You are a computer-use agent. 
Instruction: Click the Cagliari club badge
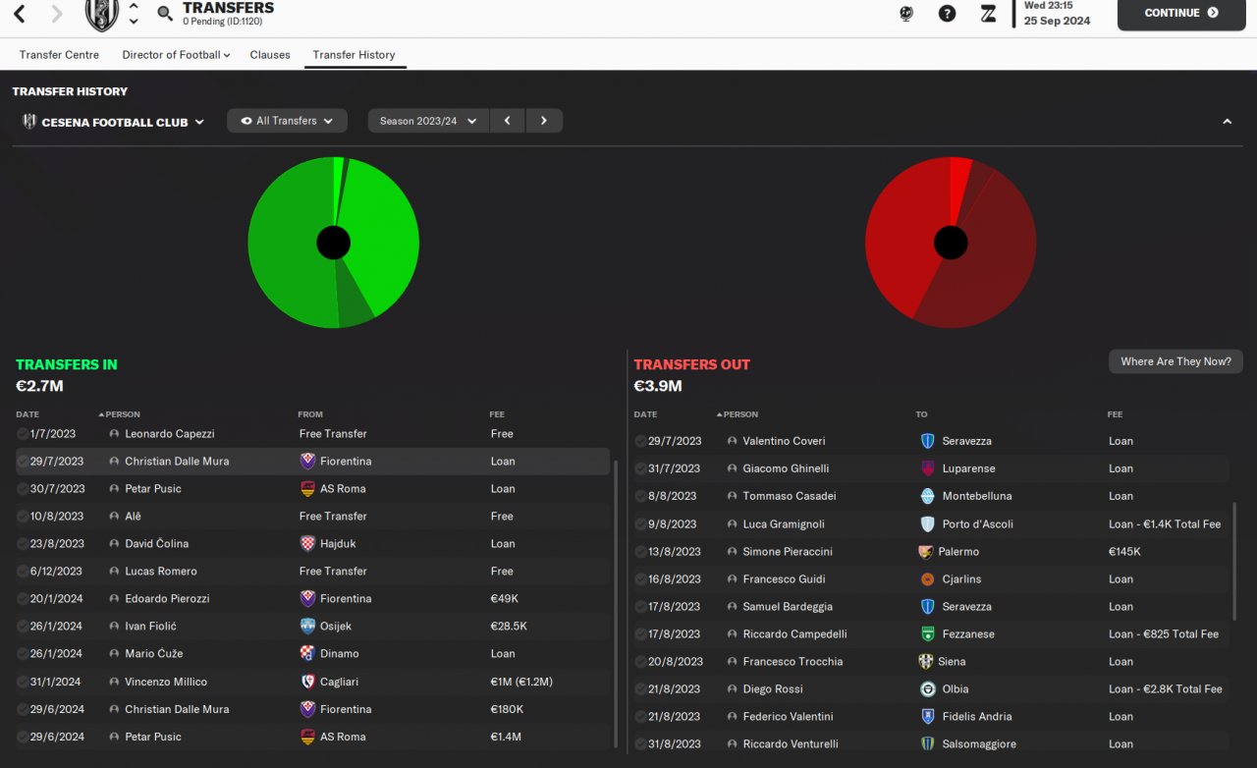click(x=307, y=682)
